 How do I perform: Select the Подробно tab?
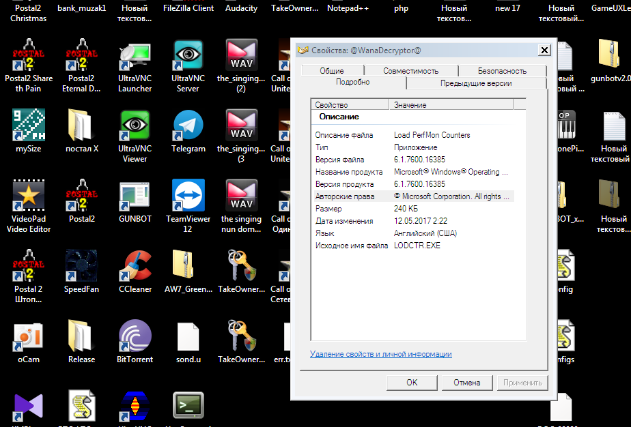tap(353, 82)
